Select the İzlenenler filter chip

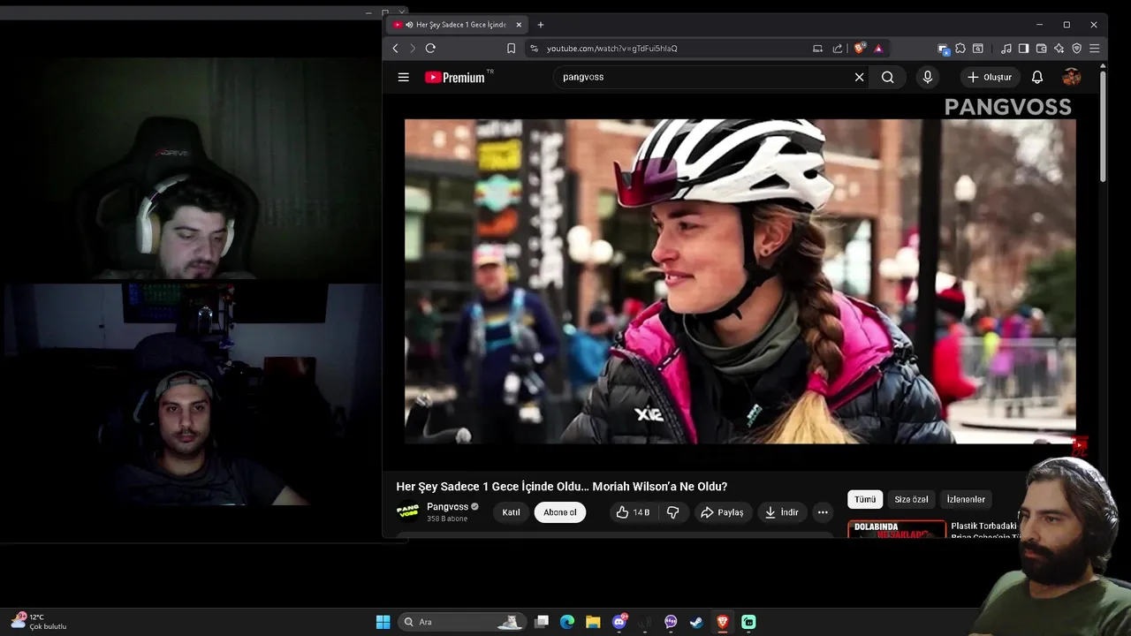(966, 499)
